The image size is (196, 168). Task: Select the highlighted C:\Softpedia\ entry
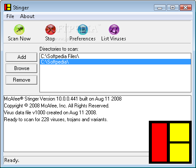(115, 62)
